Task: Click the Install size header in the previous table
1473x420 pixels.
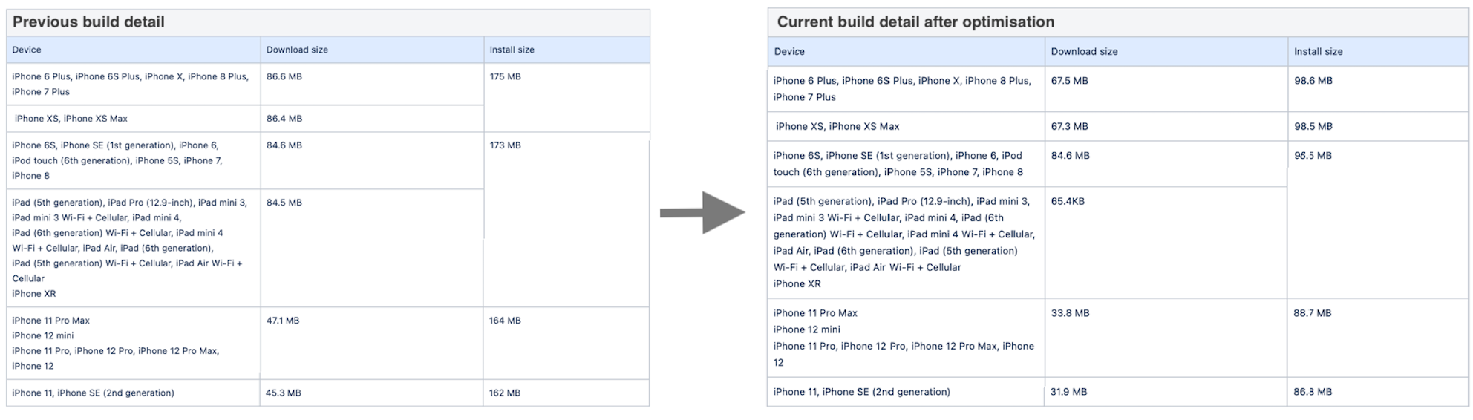Action: pyautogui.click(x=512, y=50)
